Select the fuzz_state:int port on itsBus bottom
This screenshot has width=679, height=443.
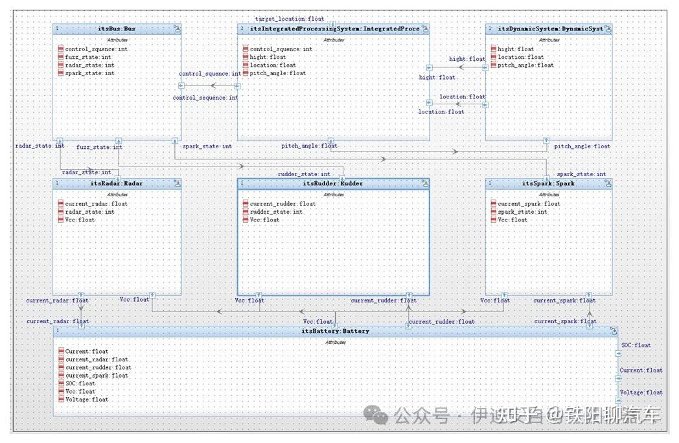click(118, 141)
